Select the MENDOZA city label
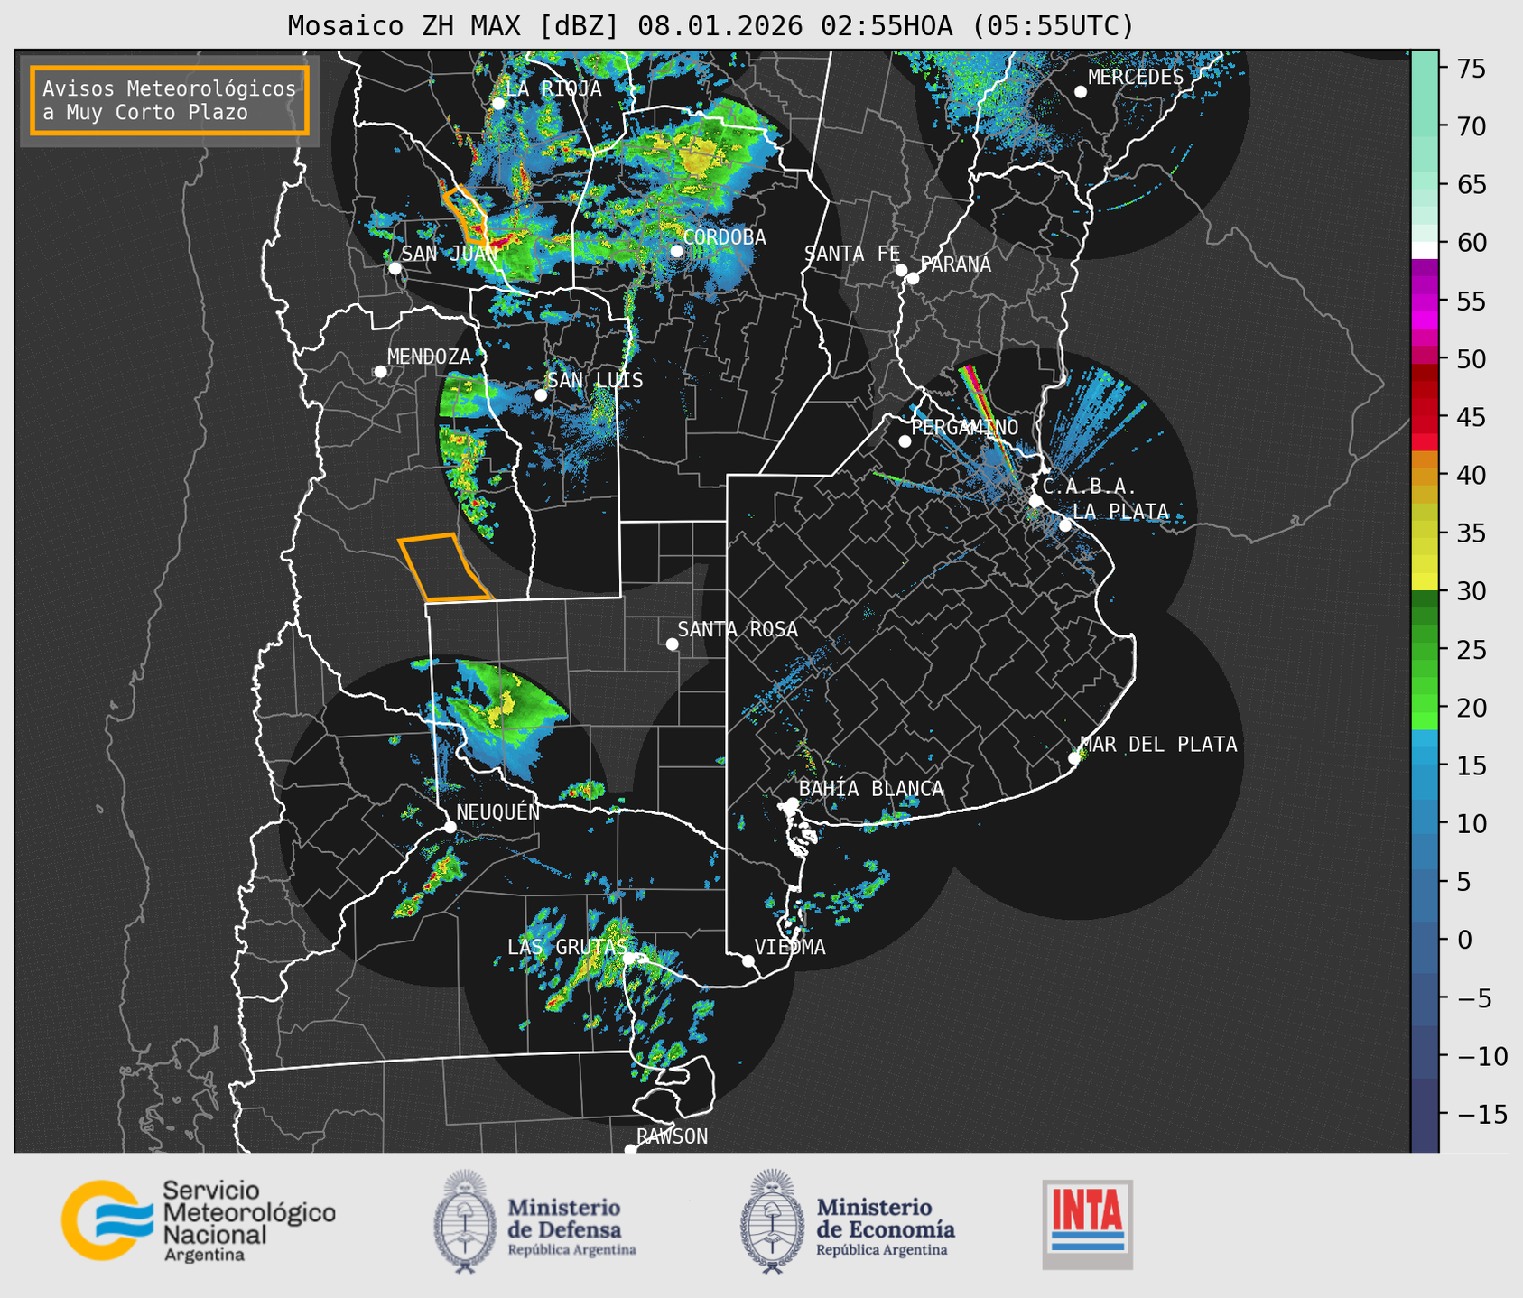Image resolution: width=1523 pixels, height=1298 pixels. click(x=429, y=357)
